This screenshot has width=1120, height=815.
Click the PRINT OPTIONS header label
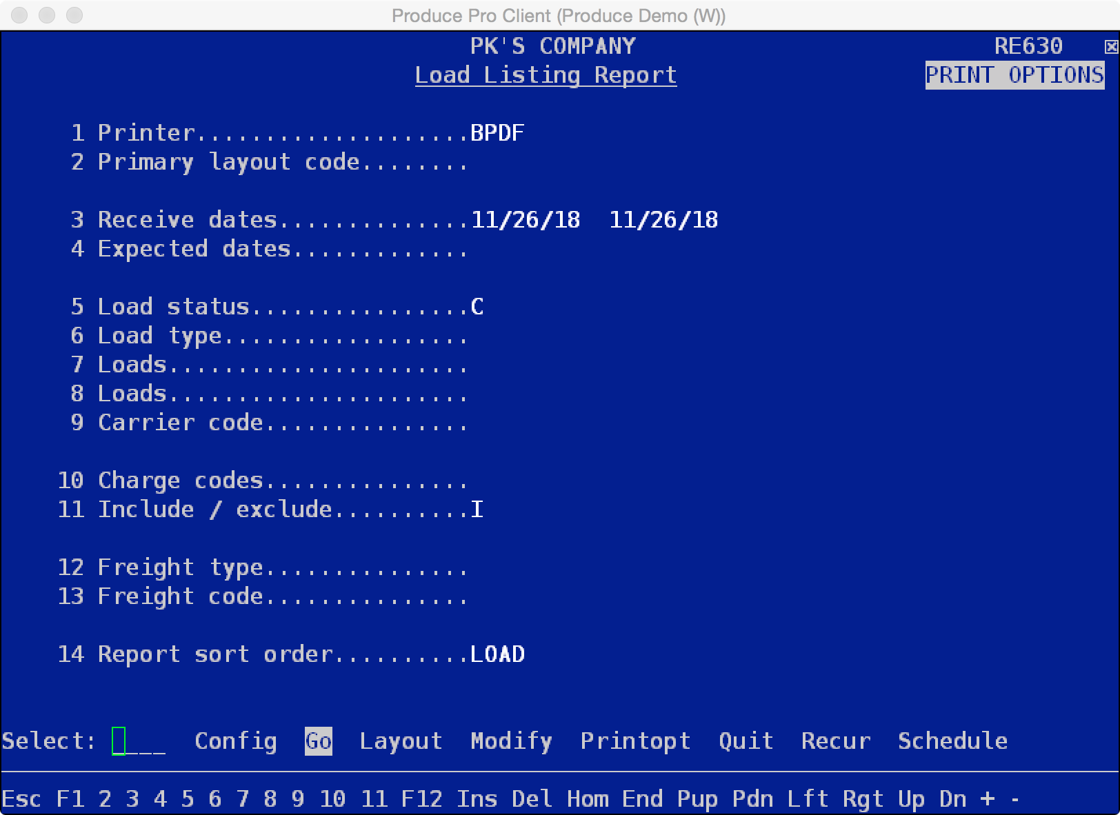point(1014,74)
